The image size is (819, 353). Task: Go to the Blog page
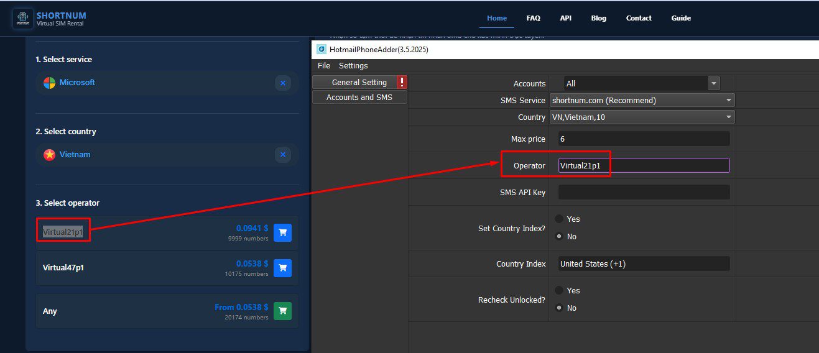tap(599, 18)
